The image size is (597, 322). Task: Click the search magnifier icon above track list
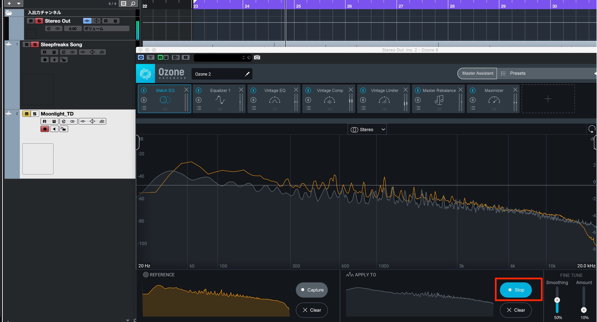[x=133, y=4]
